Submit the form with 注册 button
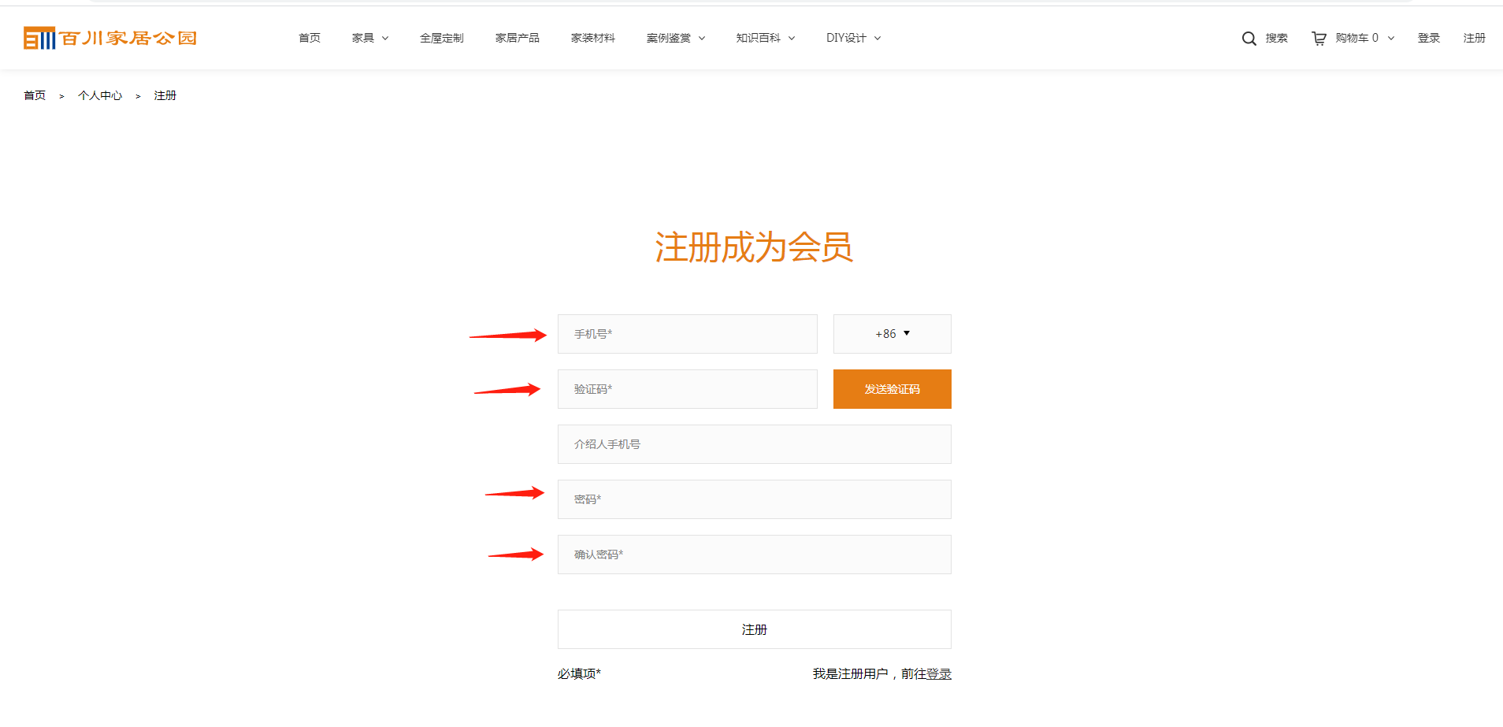 pyautogui.click(x=754, y=629)
